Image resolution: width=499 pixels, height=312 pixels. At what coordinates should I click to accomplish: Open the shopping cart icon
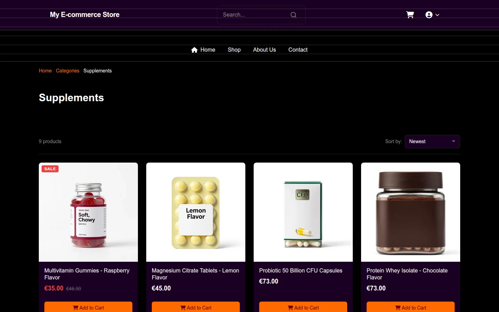tap(410, 15)
